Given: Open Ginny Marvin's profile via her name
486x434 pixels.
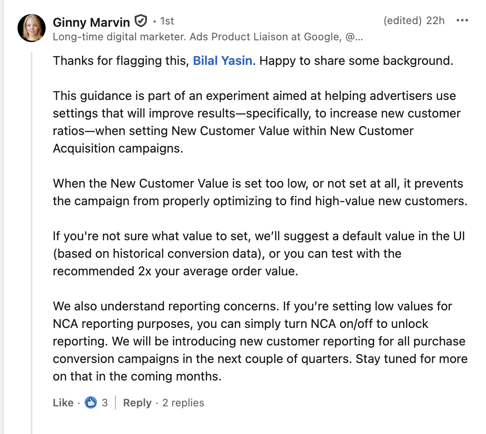Looking at the screenshot, I should [x=91, y=21].
